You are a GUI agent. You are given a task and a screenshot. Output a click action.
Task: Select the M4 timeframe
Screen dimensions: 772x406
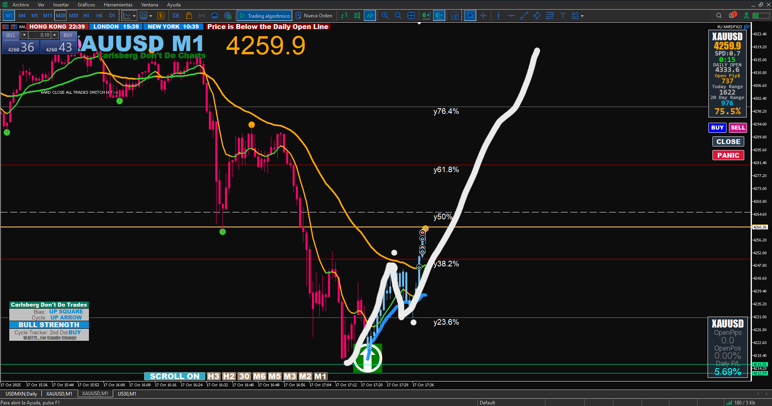pyautogui.click(x=22, y=16)
